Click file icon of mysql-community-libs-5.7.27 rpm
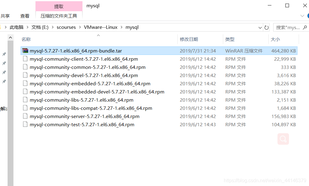The width and height of the screenshot is (309, 186). (x=25, y=100)
